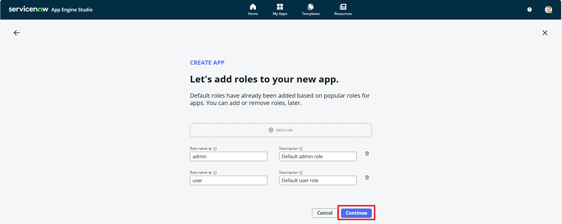
Task: Click the ServiceNow logo
Action: [28, 9]
